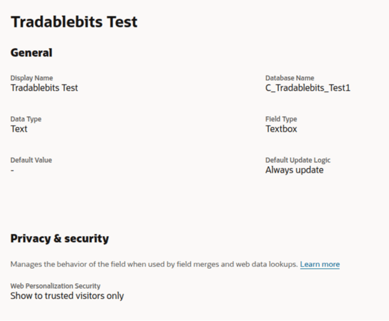Click the Database Name field label

[x=290, y=78]
